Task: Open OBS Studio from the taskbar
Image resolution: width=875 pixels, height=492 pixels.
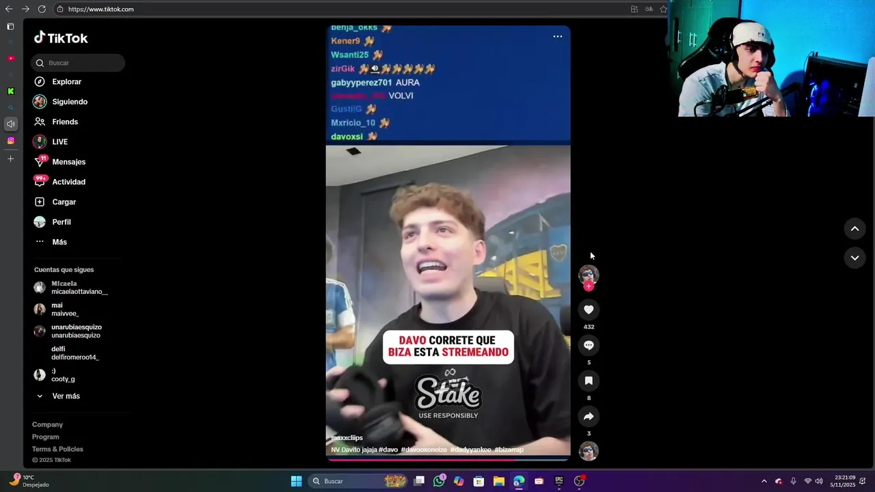Action: click(579, 481)
